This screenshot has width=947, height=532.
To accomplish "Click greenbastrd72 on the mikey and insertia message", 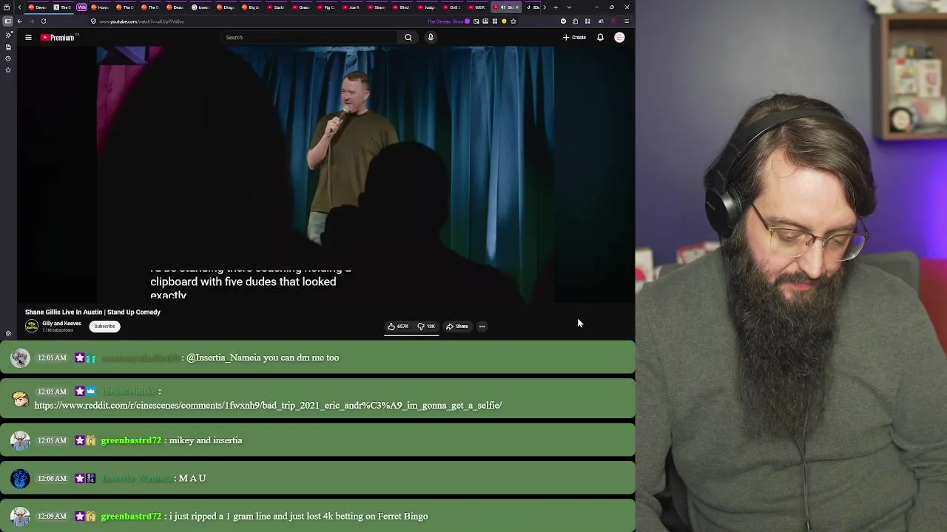I will point(131,440).
